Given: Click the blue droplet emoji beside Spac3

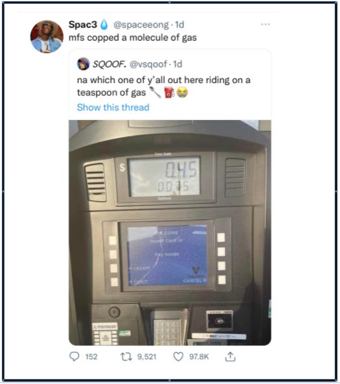Looking at the screenshot, I should (x=104, y=25).
